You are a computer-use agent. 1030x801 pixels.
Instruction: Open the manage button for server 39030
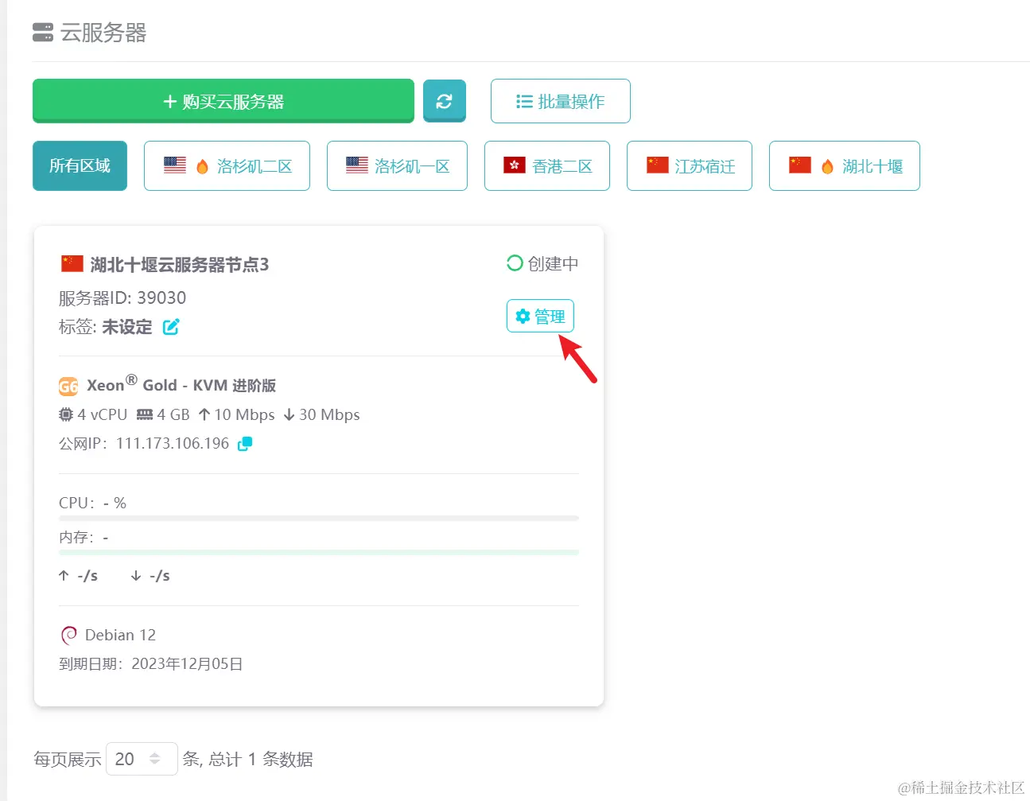pyautogui.click(x=540, y=316)
